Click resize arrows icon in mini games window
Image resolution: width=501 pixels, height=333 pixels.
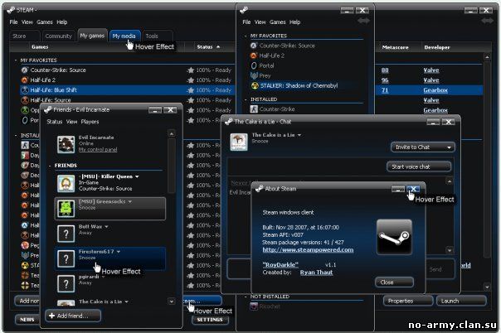[x=363, y=21]
